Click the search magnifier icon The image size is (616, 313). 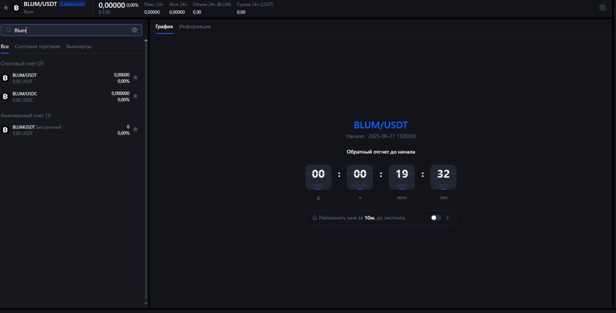coord(8,30)
